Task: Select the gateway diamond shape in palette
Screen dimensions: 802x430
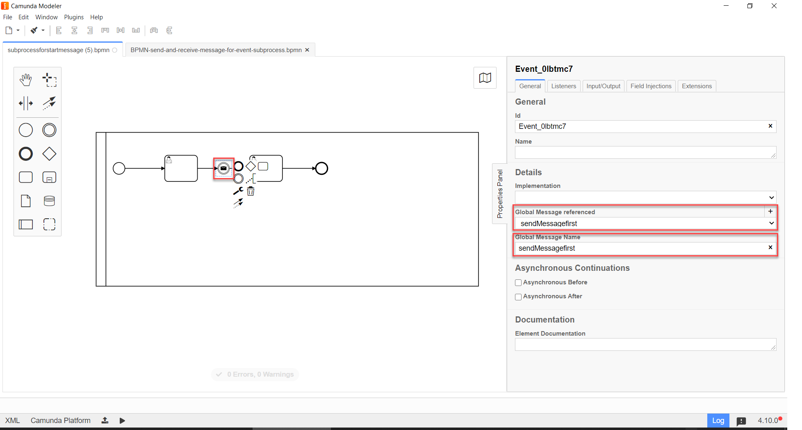Action: [49, 154]
